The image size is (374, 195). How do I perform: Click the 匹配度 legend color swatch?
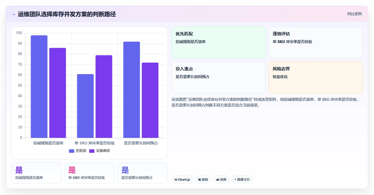click(x=72, y=151)
